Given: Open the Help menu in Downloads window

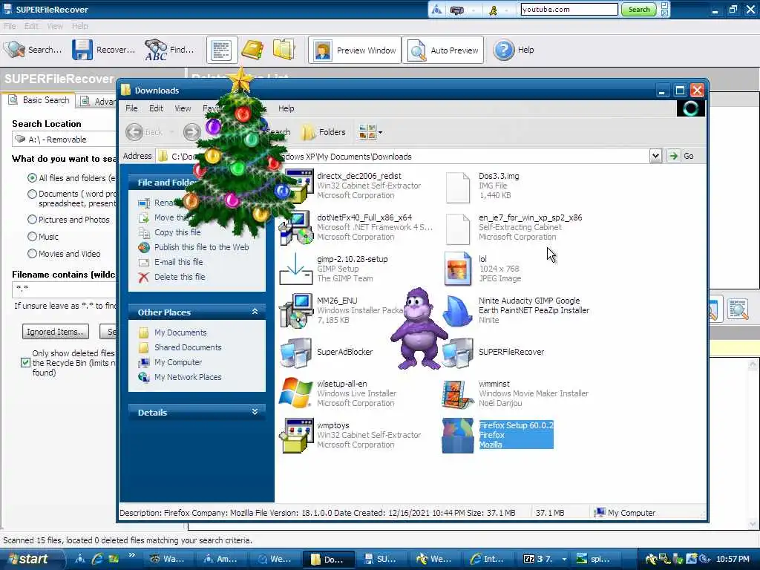Looking at the screenshot, I should [x=286, y=108].
